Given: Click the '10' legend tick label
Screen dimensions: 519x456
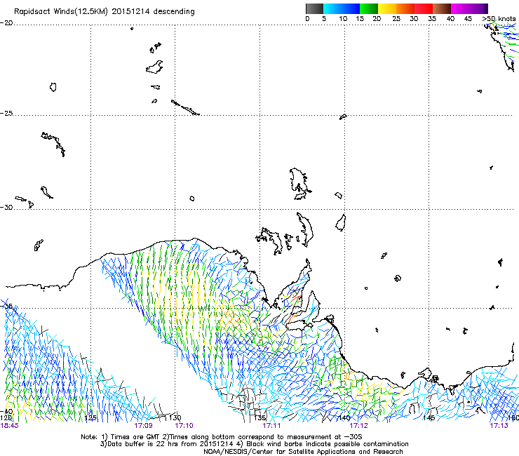Looking at the screenshot, I should point(343,19).
